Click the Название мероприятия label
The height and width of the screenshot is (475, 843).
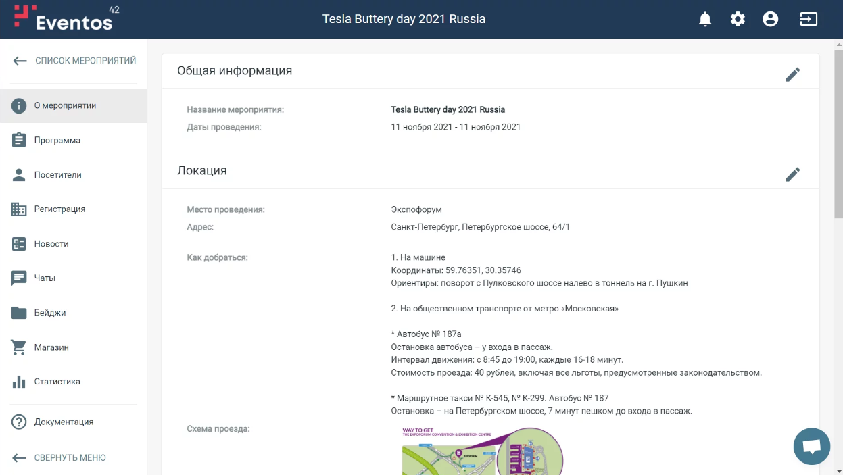pos(235,109)
